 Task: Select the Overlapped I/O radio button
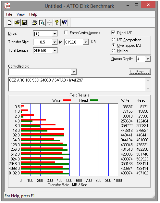click(x=114, y=45)
